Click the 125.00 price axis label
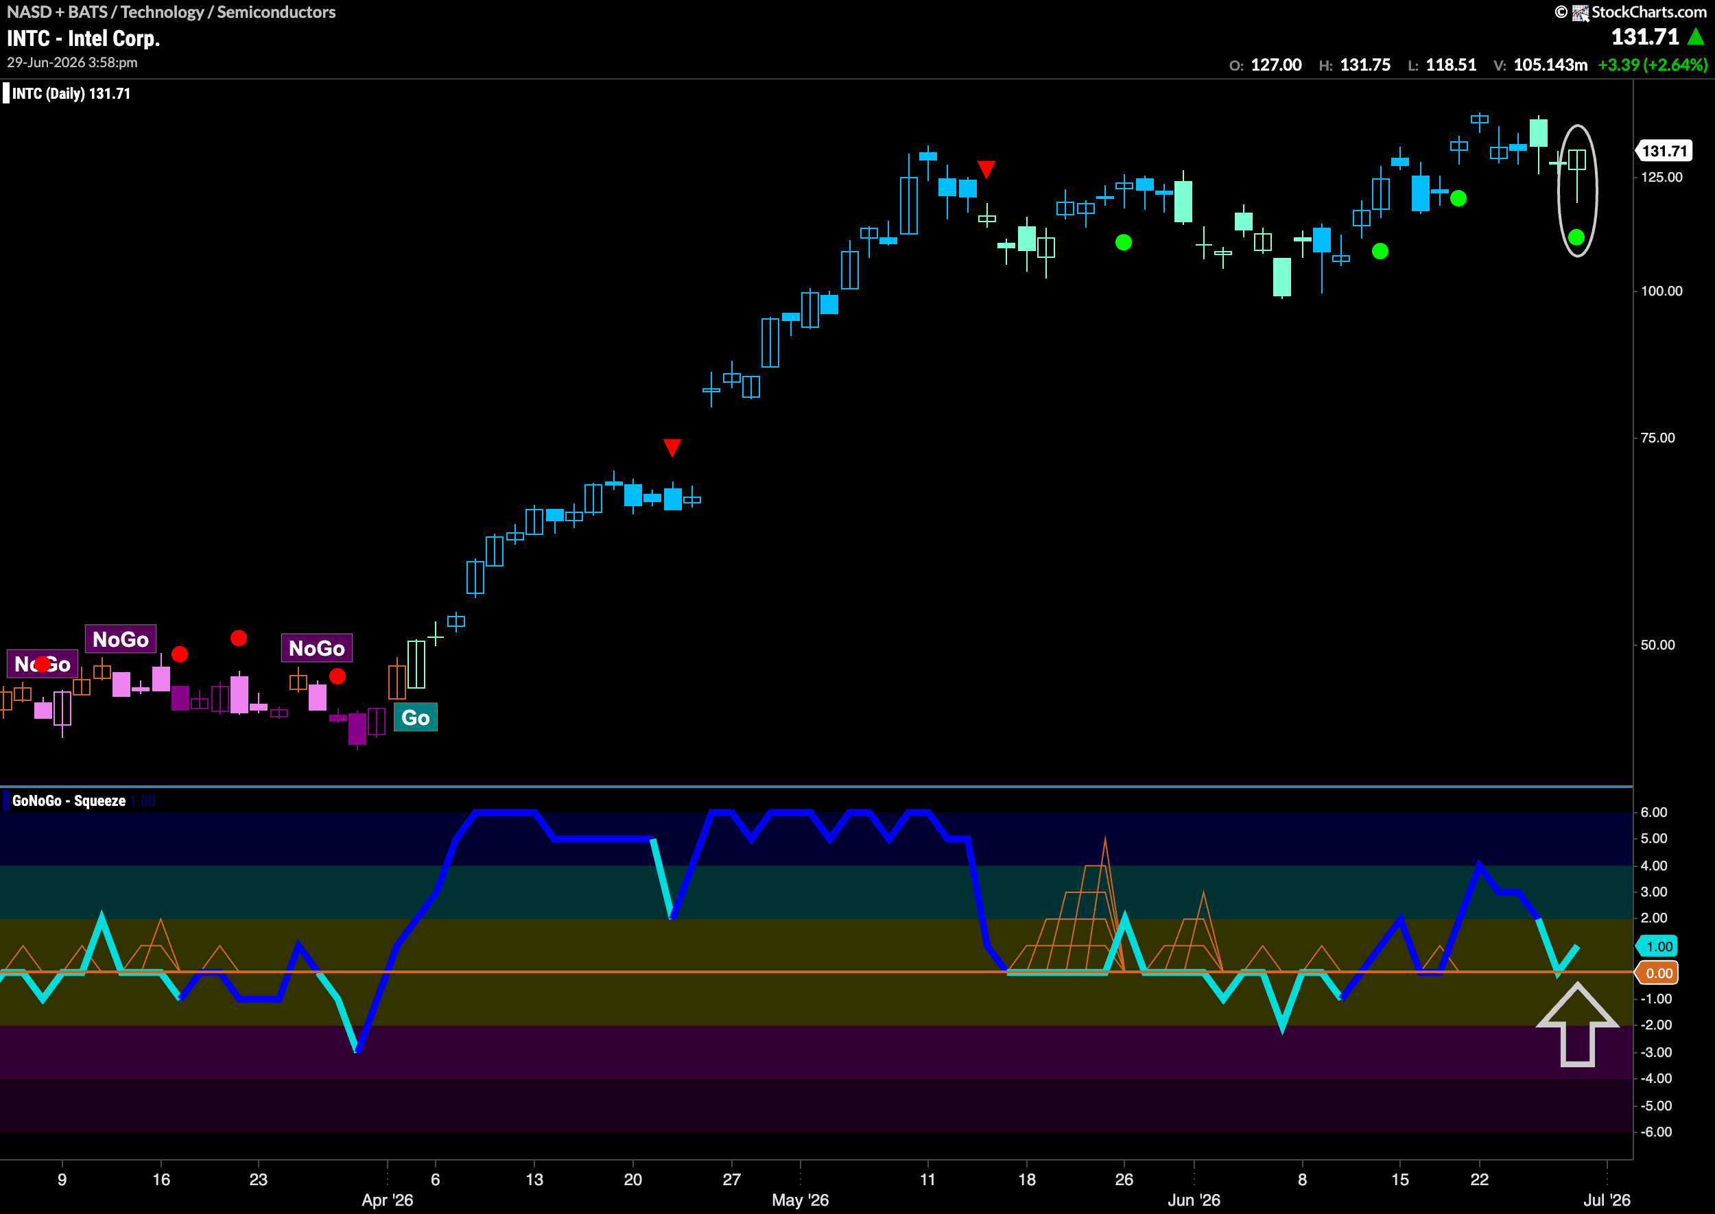 tap(1661, 177)
